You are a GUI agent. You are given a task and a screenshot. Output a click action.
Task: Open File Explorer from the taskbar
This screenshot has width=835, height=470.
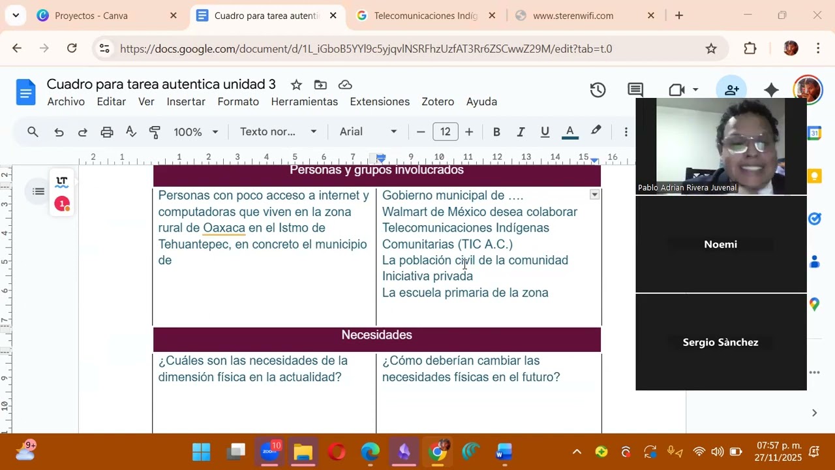click(303, 452)
